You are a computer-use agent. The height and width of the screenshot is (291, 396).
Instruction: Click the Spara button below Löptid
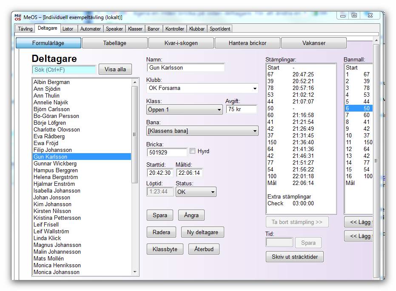160,215
